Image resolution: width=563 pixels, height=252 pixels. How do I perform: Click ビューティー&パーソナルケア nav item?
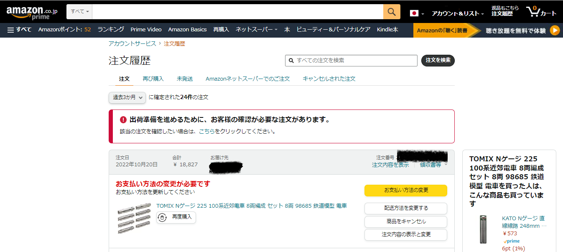[334, 30]
